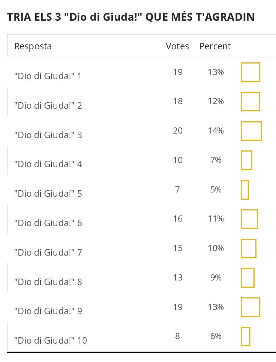The width and height of the screenshot is (276, 362).
Task: Click the percent bar for answer 1
Action: [250, 72]
